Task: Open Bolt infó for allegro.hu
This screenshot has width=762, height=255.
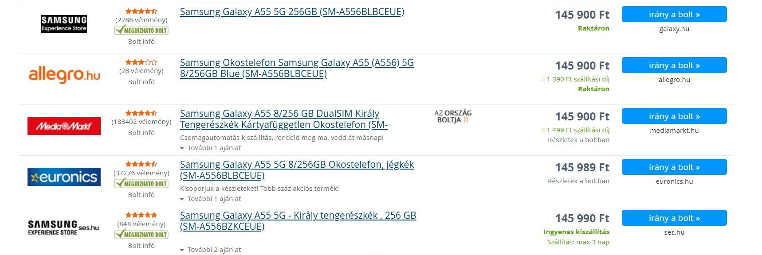Action: tap(141, 82)
